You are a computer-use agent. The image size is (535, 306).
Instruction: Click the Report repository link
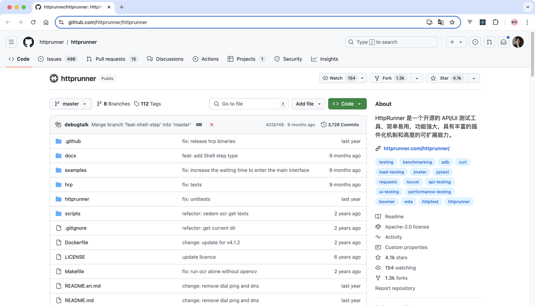[x=395, y=288]
